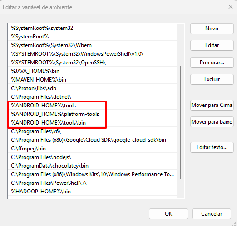The width and height of the screenshot is (237, 226).
Task: Click Mover para baixo button
Action: coord(212,122)
